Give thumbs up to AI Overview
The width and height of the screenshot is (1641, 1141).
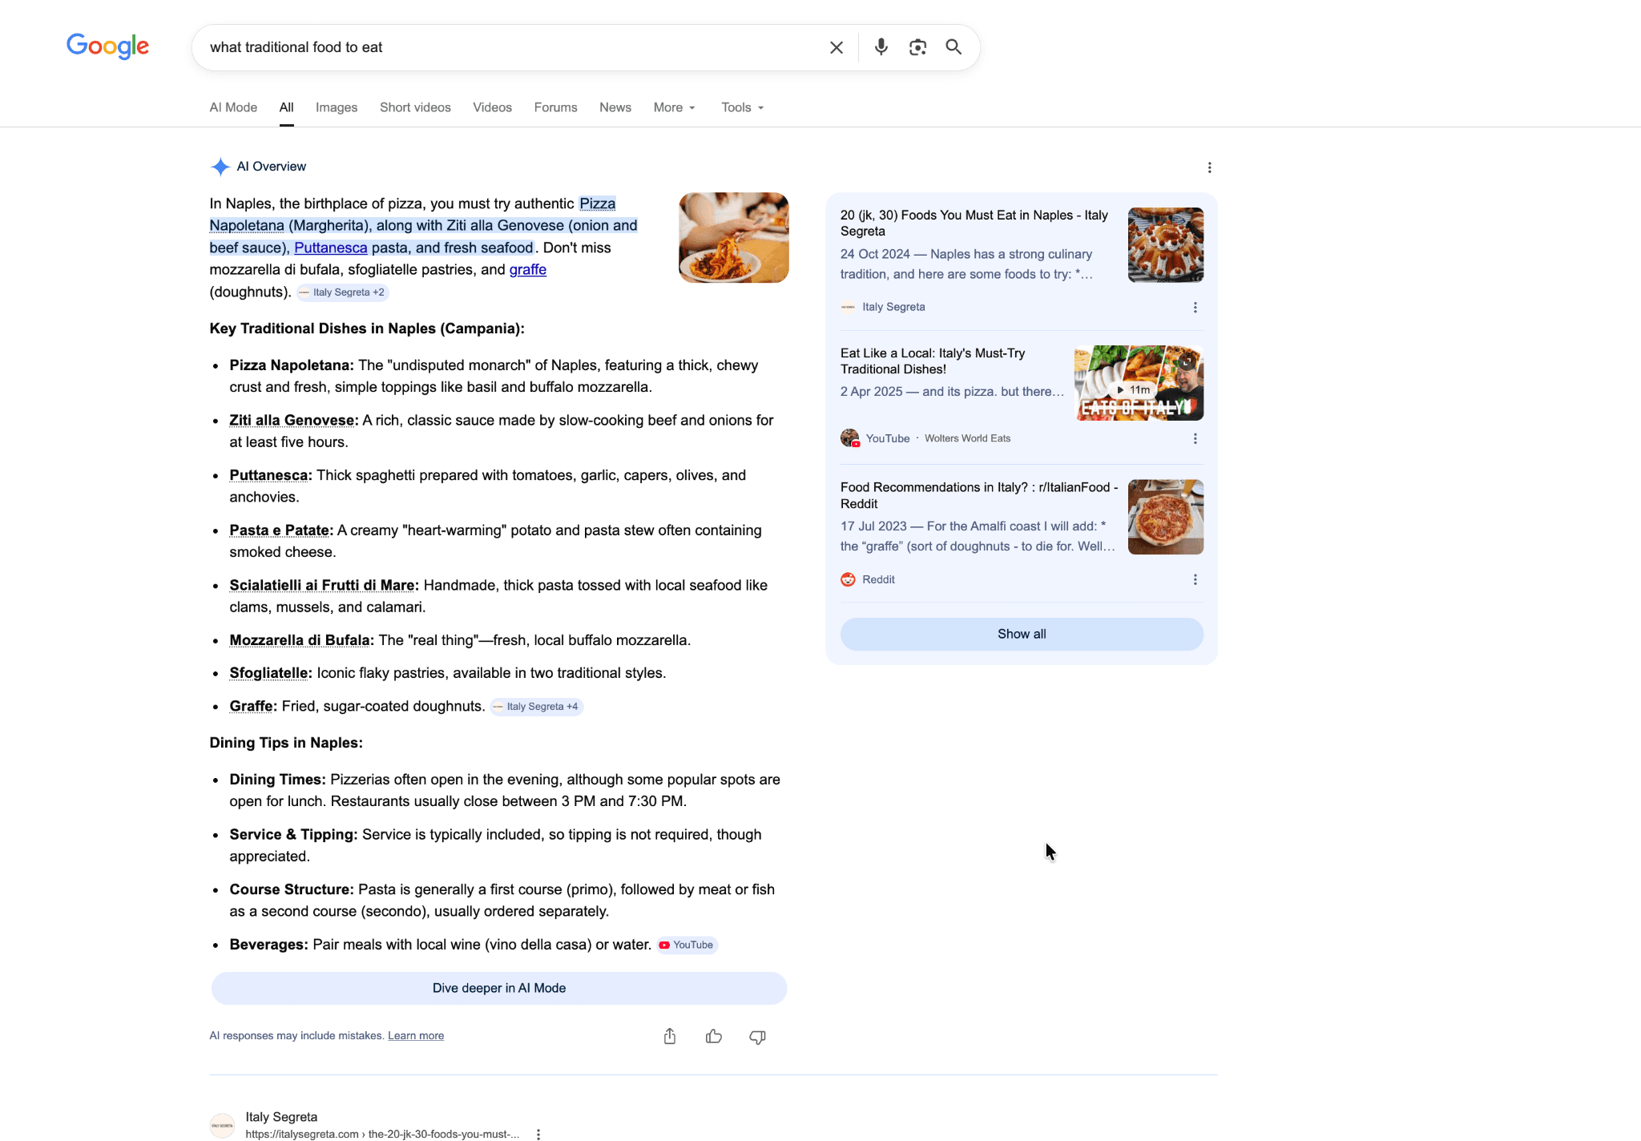(713, 1037)
